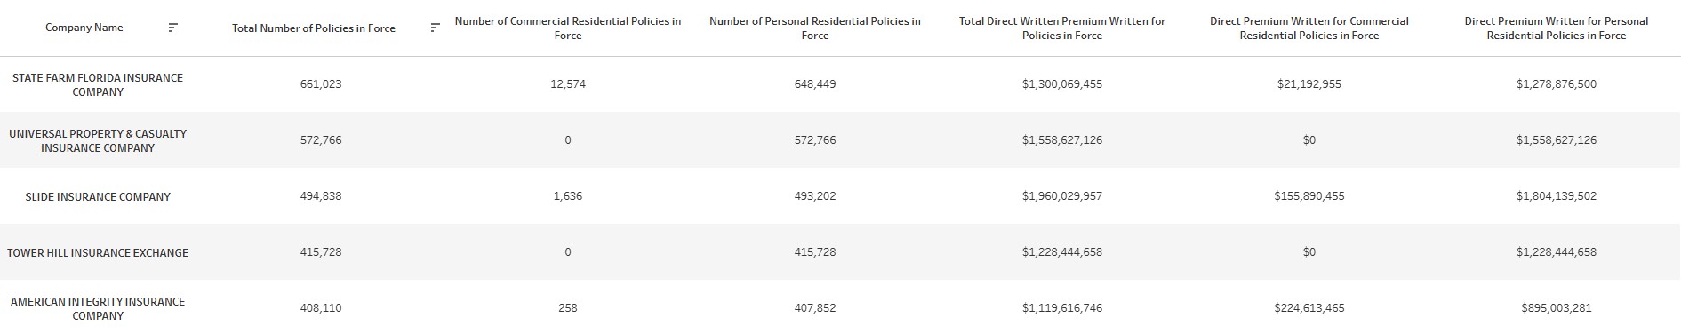Click Slide Insurance Company name
Screen dimensions: 1681x334
[98, 197]
